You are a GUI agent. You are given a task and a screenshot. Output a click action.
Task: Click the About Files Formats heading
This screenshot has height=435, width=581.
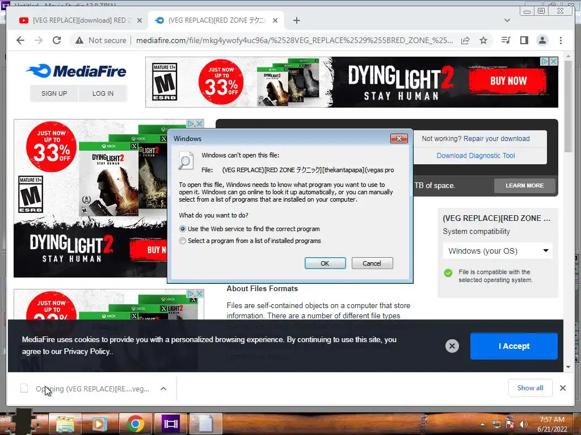pyautogui.click(x=262, y=288)
